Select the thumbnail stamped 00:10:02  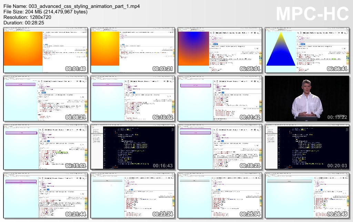click(133, 99)
